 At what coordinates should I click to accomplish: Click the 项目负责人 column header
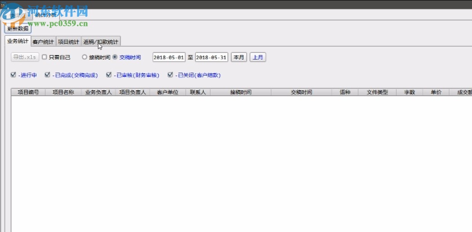133,92
